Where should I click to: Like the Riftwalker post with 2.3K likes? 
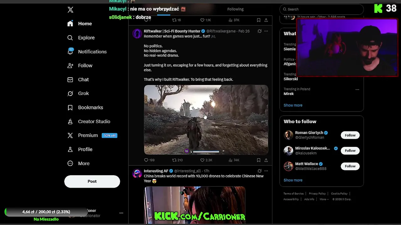coord(206,160)
